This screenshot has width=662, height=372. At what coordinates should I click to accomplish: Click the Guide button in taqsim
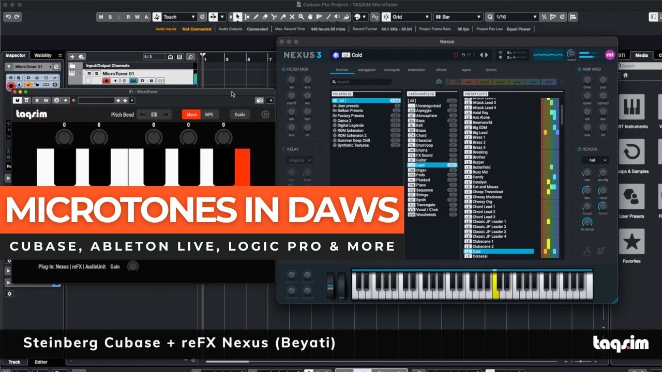(240, 115)
